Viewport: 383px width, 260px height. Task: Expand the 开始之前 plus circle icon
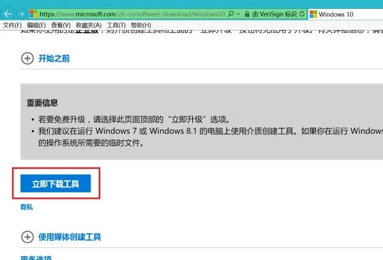coord(27,58)
